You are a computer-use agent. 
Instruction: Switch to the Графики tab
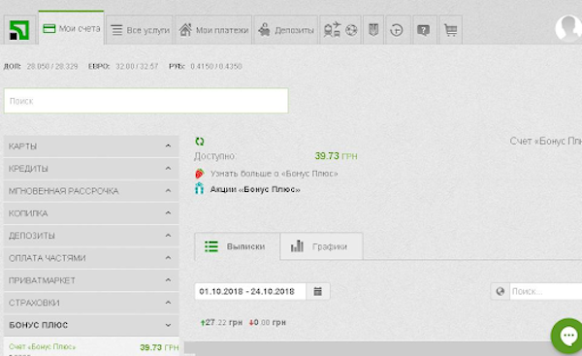pyautogui.click(x=321, y=246)
